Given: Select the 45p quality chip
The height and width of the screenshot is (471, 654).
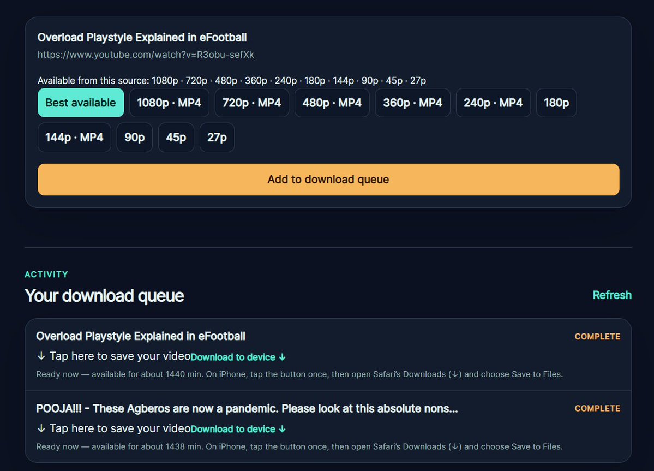Looking at the screenshot, I should 176,137.
